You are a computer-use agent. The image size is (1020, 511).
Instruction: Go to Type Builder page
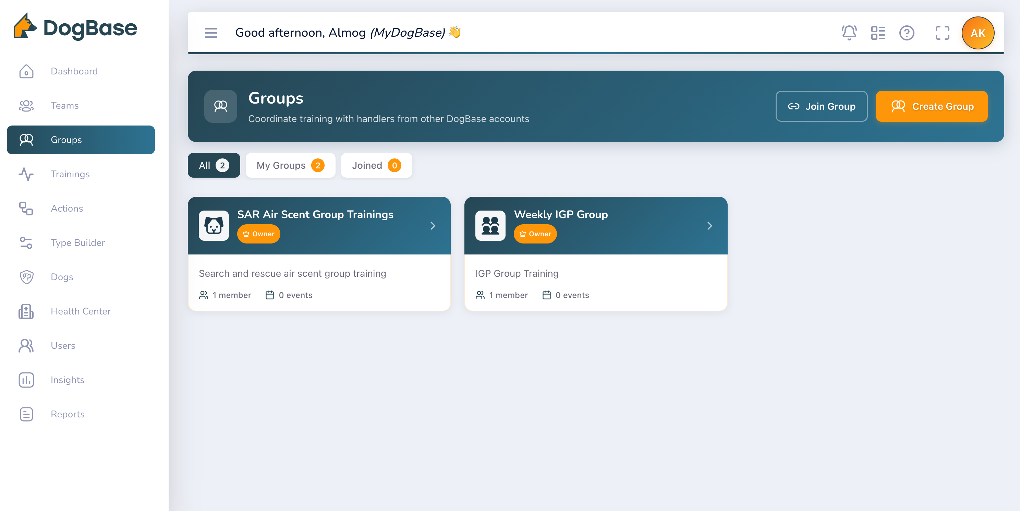click(x=77, y=243)
